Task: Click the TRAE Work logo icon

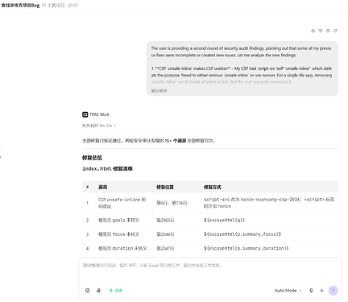Action: 85,114
